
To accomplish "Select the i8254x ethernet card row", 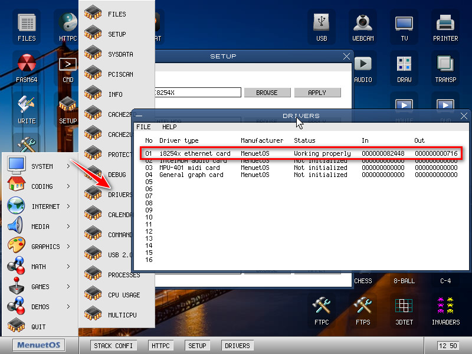I will [301, 153].
